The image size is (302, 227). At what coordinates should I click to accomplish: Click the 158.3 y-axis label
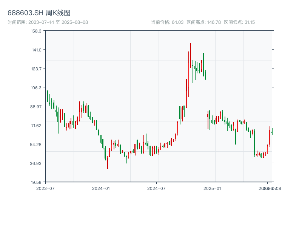pos(36,31)
